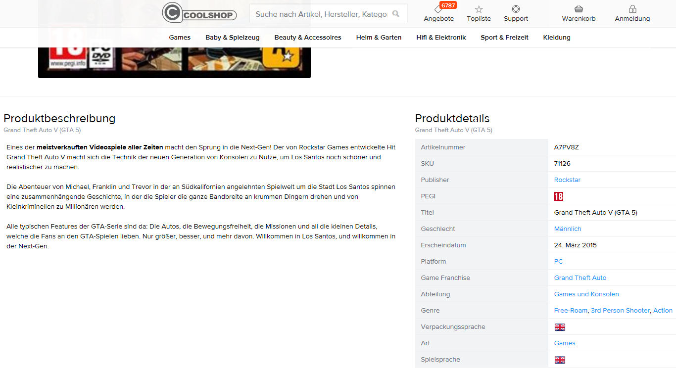Viewport: 676px width, 370px height.
Task: Open the Games menu
Action: 180,38
